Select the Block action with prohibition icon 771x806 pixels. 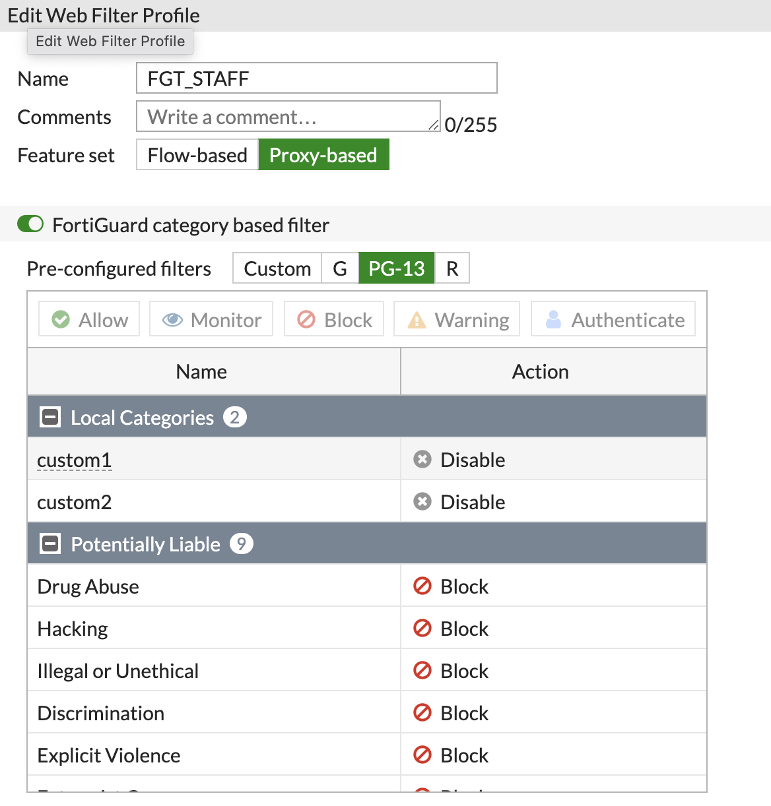(x=333, y=319)
